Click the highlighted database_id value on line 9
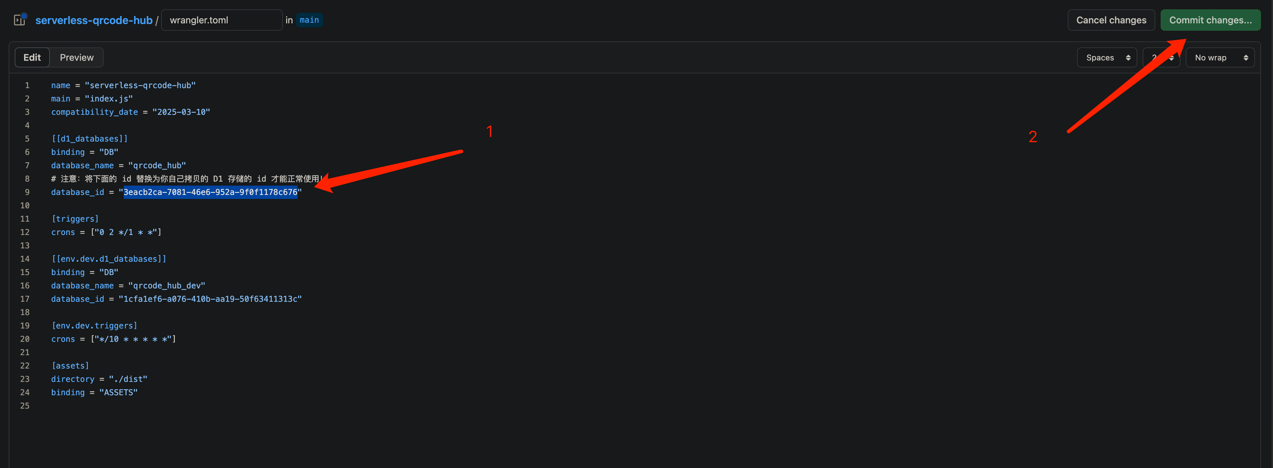The height and width of the screenshot is (468, 1273). tap(211, 192)
